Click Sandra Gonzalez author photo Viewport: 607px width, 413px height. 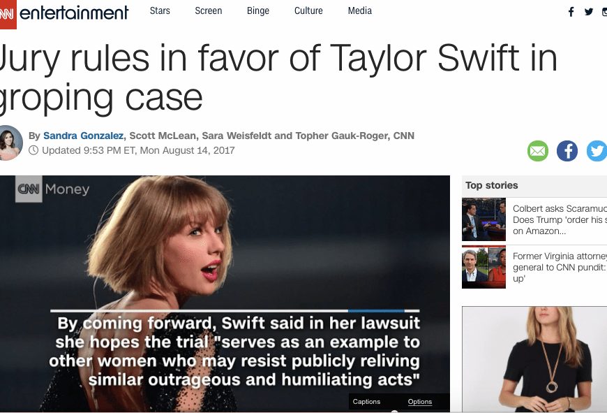point(9,143)
